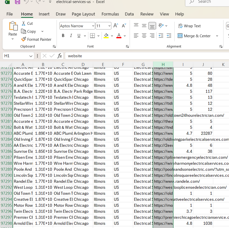Open Clipboard dialog launcher
The height and width of the screenshot is (228, 229).
(54, 46)
